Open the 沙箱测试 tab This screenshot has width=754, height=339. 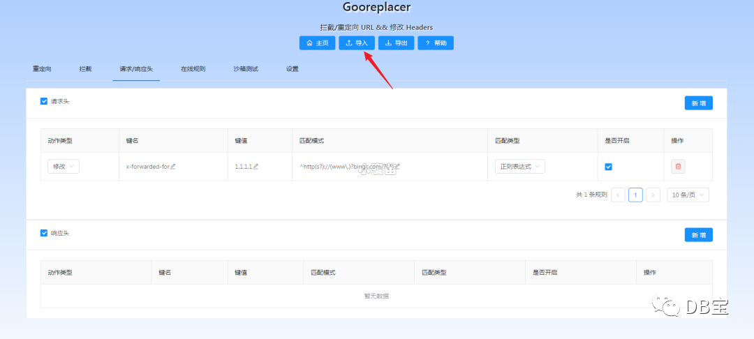click(x=246, y=69)
